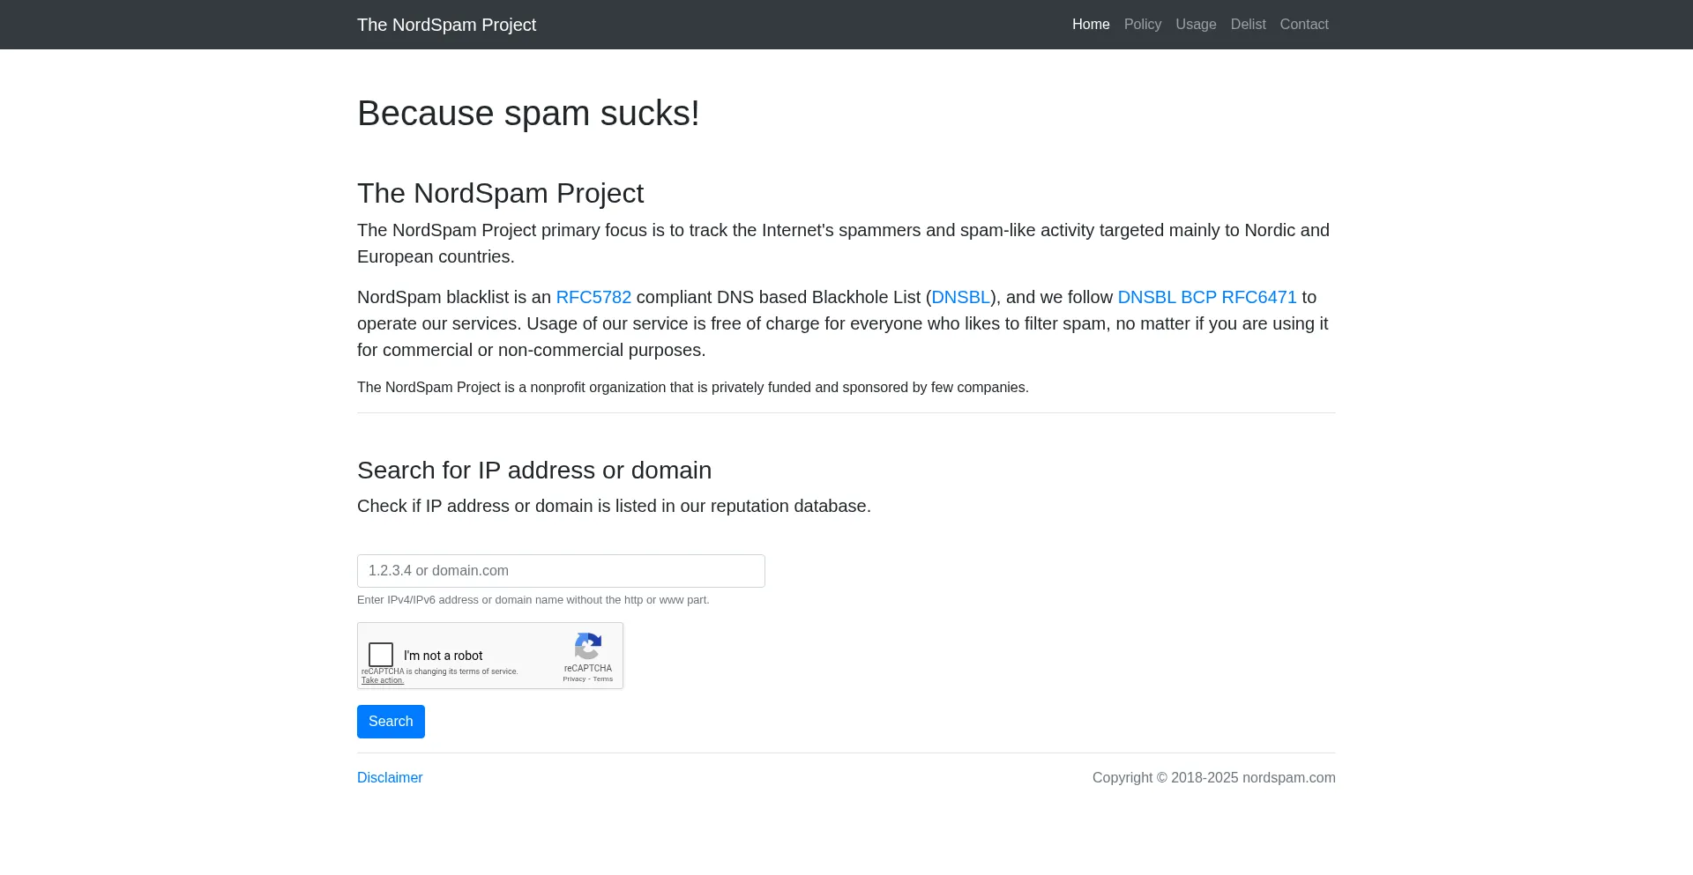Click the copyright nordspam.com footer text

1213,778
